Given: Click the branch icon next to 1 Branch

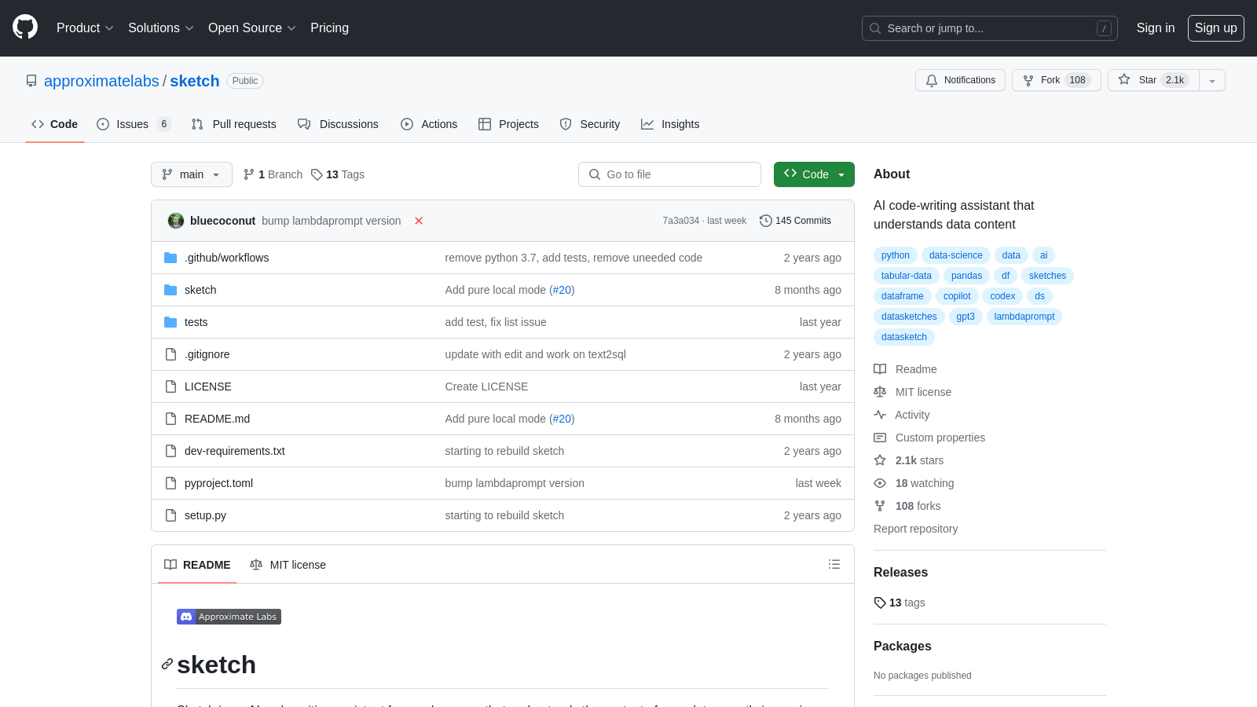Looking at the screenshot, I should click(249, 174).
